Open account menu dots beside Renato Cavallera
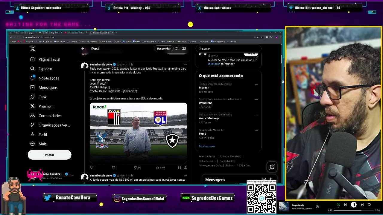This screenshot has width=383, height=215. point(72,176)
